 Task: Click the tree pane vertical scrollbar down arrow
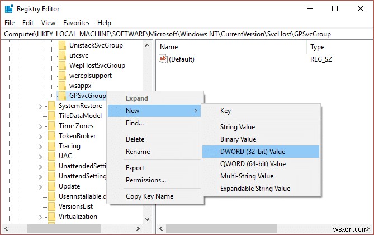(x=148, y=220)
